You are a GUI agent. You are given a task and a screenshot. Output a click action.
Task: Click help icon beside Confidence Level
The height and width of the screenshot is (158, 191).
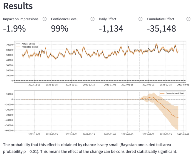(93, 19)
